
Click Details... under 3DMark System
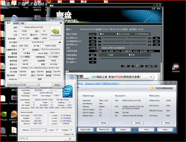click(138, 123)
